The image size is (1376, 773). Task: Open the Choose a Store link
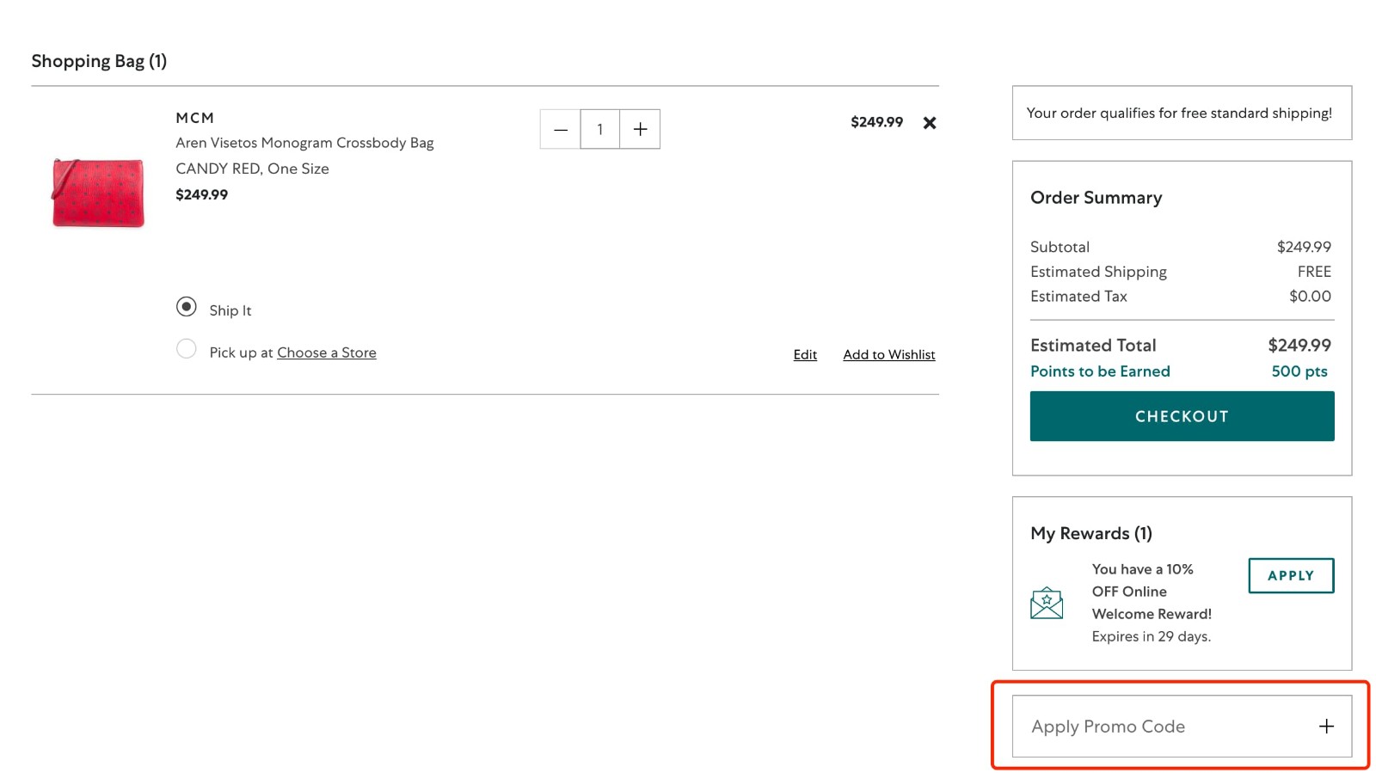point(327,353)
